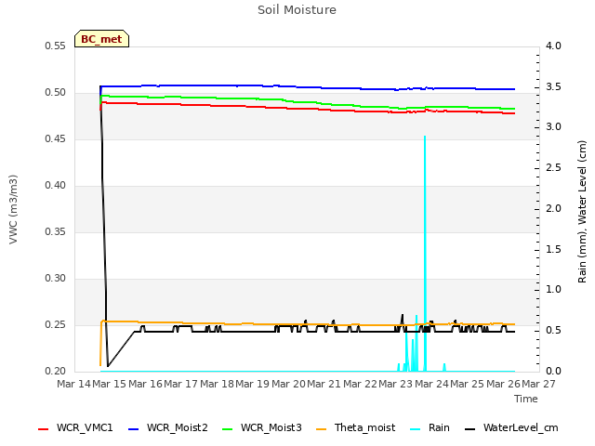Toggle the Theta_moist legend entry
This screenshot has height=446, width=595.
coord(355,427)
